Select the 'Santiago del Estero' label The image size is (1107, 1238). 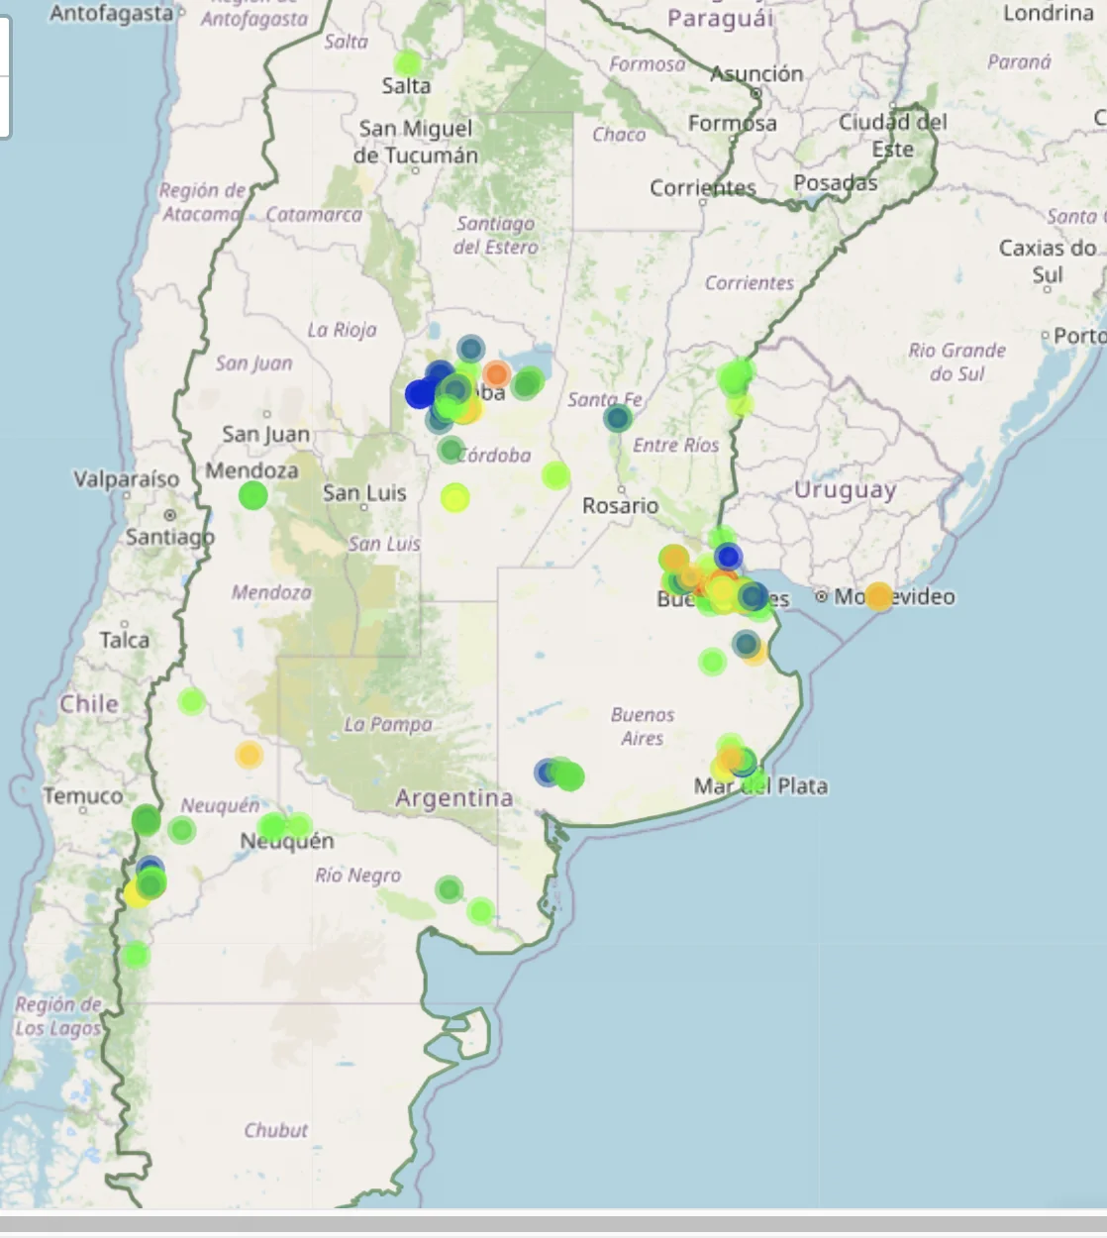pyautogui.click(x=495, y=236)
